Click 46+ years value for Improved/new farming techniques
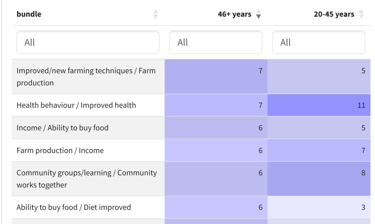The height and width of the screenshot is (224, 375). [x=216, y=77]
